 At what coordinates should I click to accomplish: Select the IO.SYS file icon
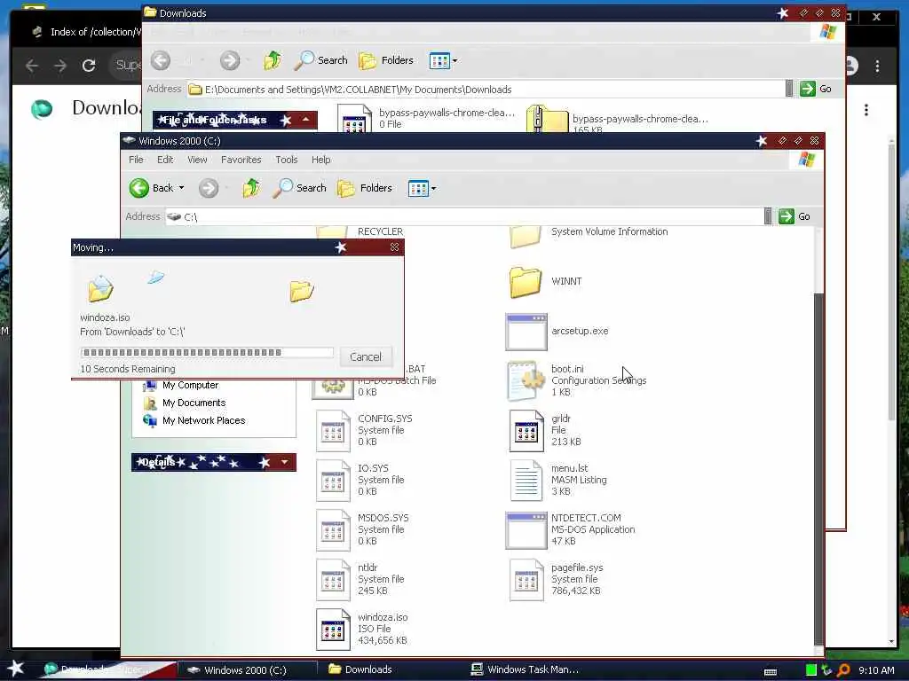333,481
